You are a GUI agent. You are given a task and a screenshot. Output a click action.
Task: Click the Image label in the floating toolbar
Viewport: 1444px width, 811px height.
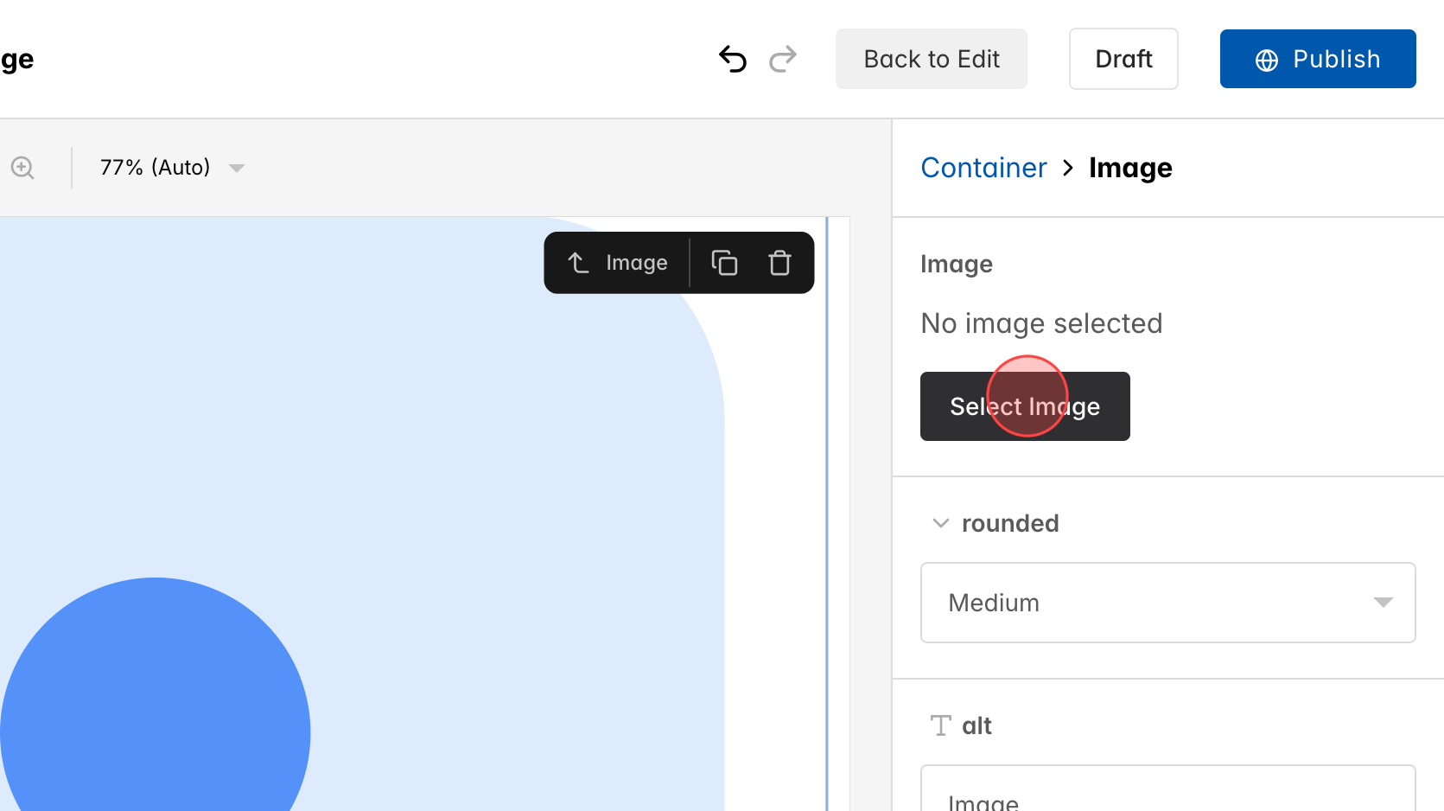point(636,262)
